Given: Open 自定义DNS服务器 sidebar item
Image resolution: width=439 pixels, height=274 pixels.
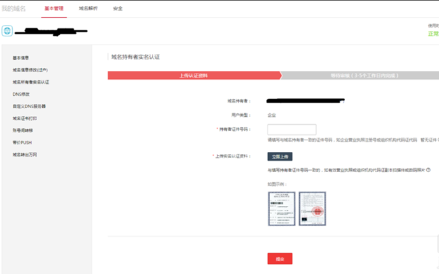Looking at the screenshot, I should [x=29, y=107].
